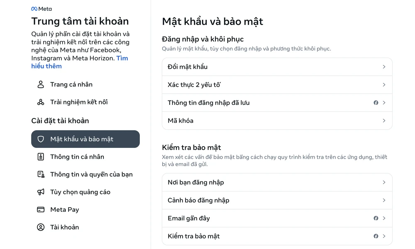Viewport: 415px width, 249px height.
Task: Click the Thông tin cá nhân sidebar icon
Action: 40,157
